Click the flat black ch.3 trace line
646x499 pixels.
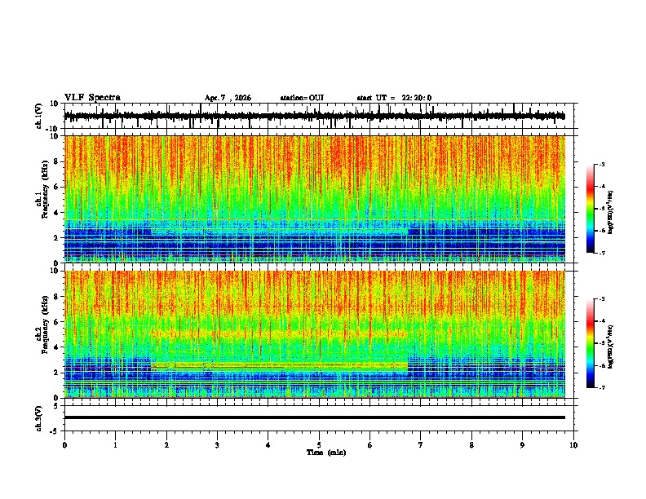coord(315,417)
